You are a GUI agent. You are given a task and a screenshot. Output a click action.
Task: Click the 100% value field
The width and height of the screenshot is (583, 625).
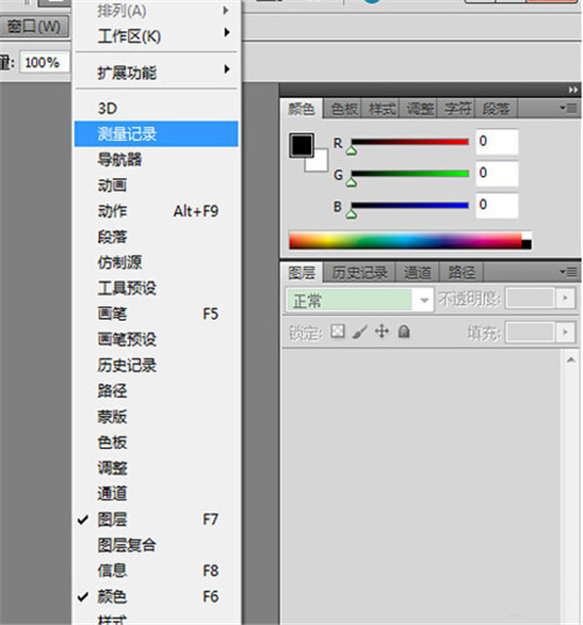pos(45,62)
